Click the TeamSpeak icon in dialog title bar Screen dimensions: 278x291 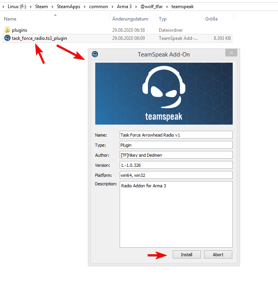coord(95,54)
